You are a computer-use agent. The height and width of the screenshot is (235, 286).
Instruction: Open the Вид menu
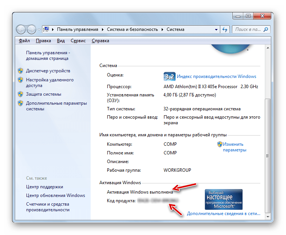click(61, 41)
